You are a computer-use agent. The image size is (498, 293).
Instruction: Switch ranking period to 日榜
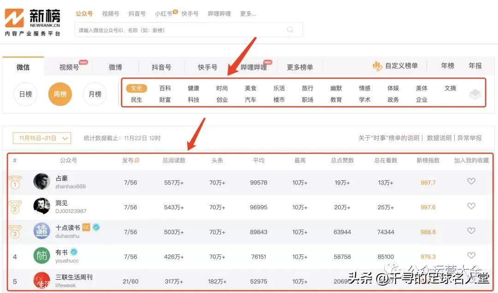point(25,94)
